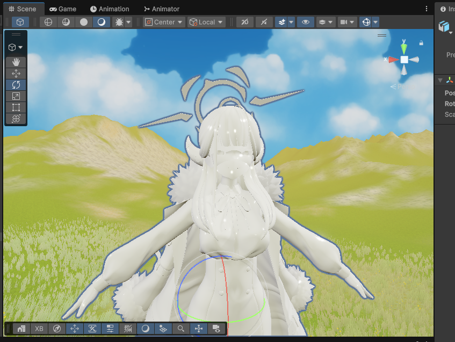This screenshot has width=455, height=342.
Task: Click the grey bottom cone on orientation gizmo
Action: click(404, 70)
